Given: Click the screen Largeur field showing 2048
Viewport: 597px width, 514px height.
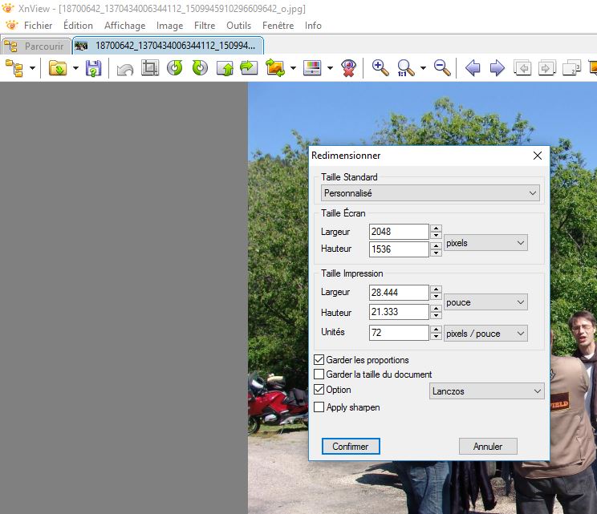Looking at the screenshot, I should point(399,232).
